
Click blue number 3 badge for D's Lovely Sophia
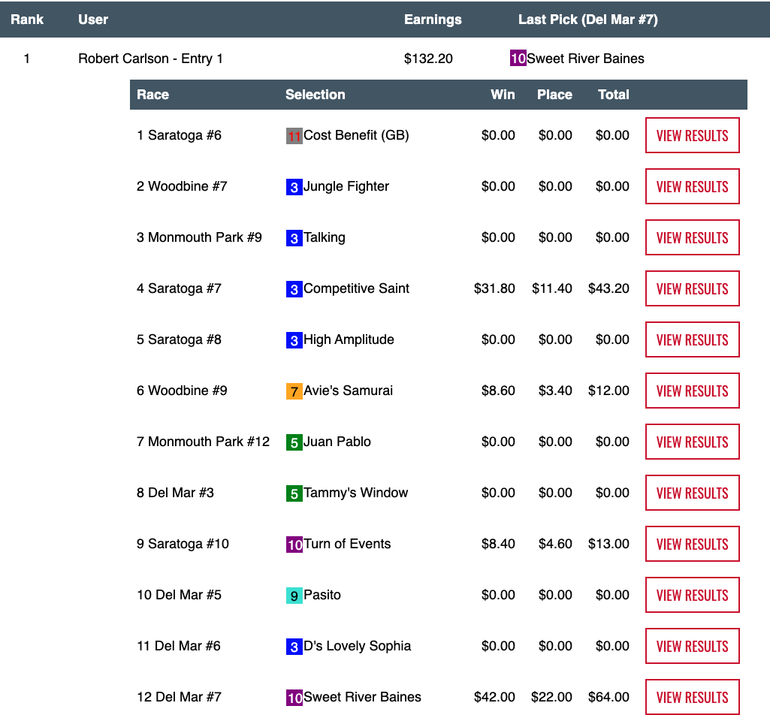point(294,647)
